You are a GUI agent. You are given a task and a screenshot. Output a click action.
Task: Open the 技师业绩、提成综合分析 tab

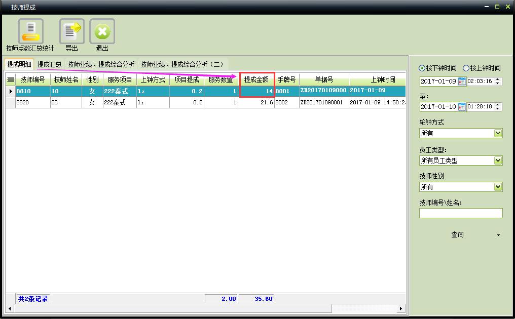[101, 64]
